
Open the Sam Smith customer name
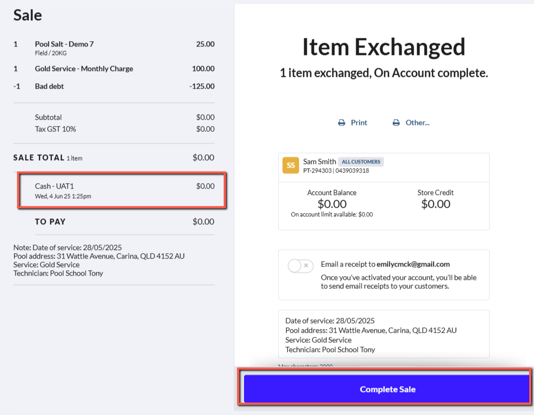coord(319,161)
